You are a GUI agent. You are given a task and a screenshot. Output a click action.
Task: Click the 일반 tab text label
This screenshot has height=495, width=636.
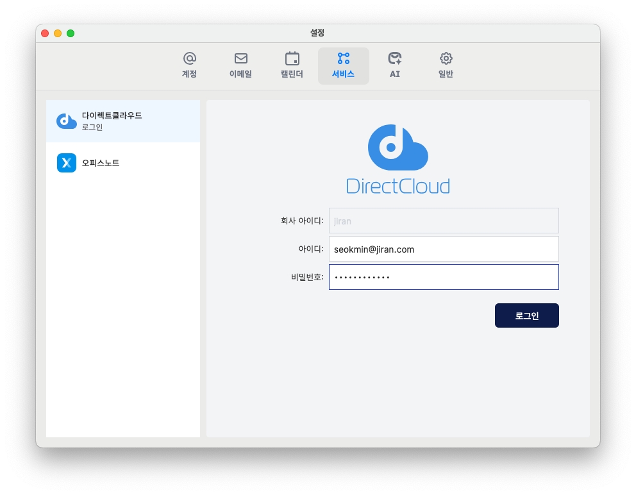coord(446,74)
